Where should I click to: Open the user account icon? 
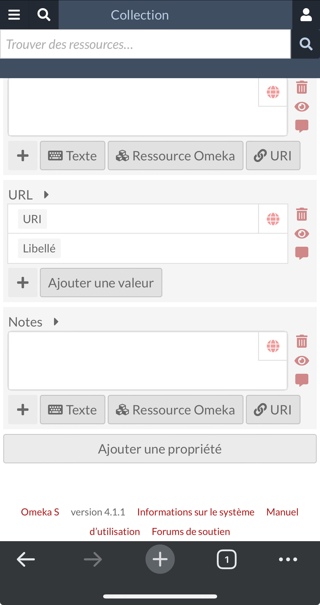click(306, 15)
